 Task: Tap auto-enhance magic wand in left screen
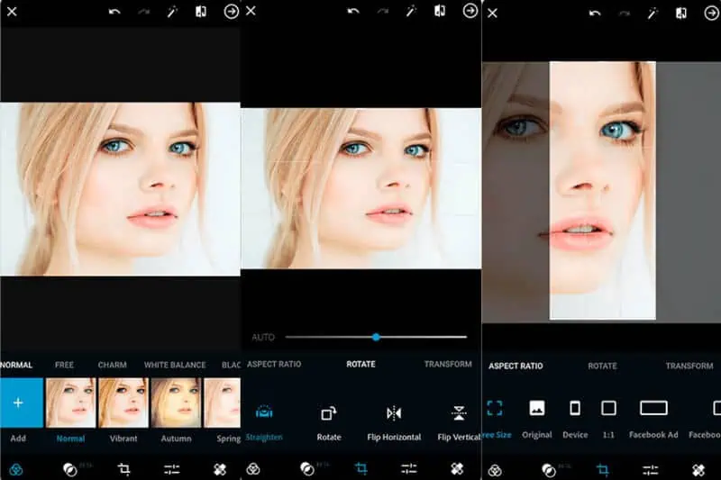pyautogui.click(x=172, y=12)
